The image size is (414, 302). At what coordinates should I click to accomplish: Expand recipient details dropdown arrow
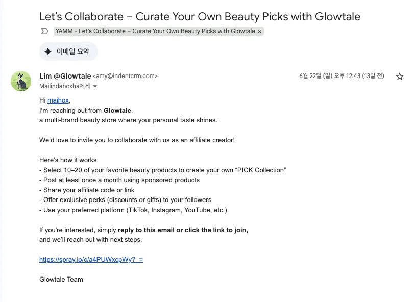pos(95,87)
